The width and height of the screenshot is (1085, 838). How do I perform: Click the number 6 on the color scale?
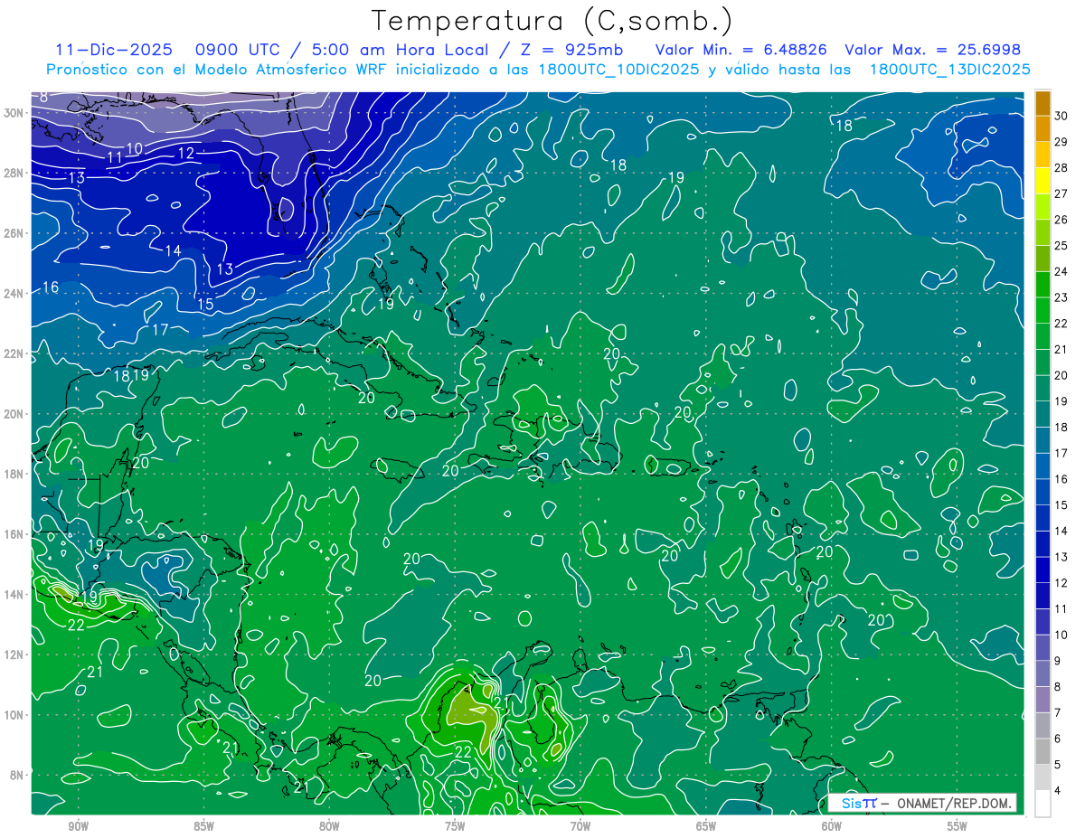1060,739
